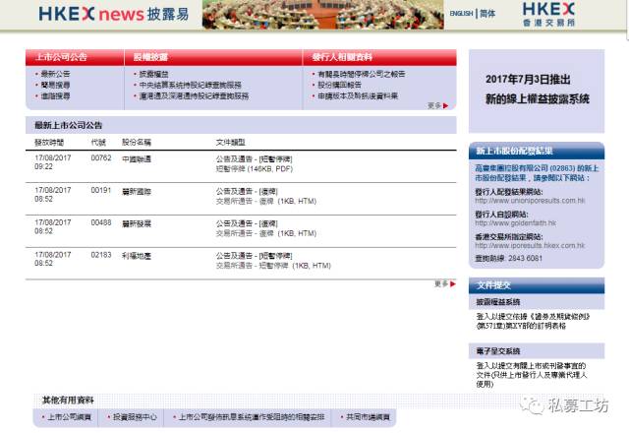The height and width of the screenshot is (433, 629).
Task: Click the HKEX 香港交易所 logo
Action: pos(548,14)
